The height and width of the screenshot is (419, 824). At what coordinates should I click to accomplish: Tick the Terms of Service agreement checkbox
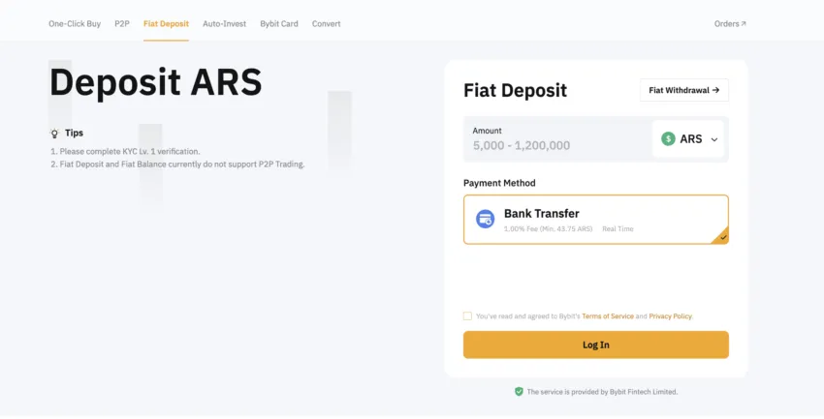[x=467, y=315]
